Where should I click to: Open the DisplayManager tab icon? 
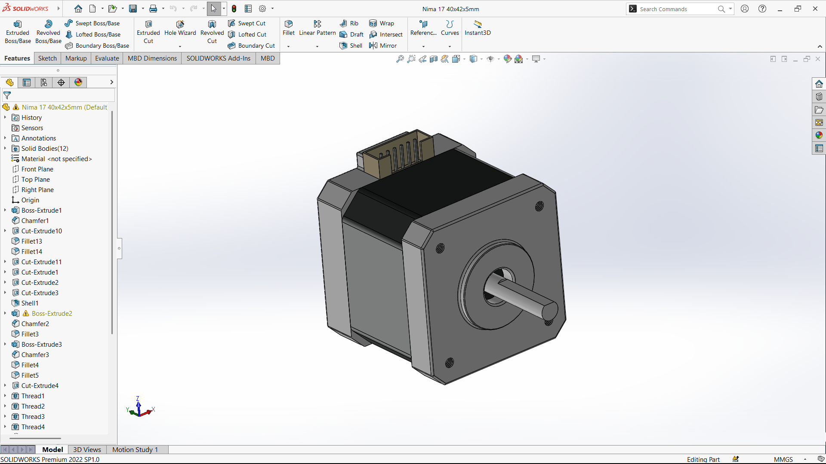(78, 82)
